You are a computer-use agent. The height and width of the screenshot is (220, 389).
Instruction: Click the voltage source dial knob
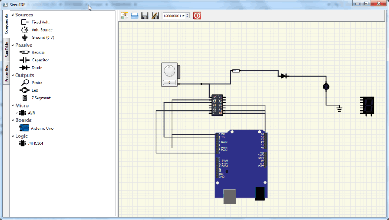click(169, 71)
